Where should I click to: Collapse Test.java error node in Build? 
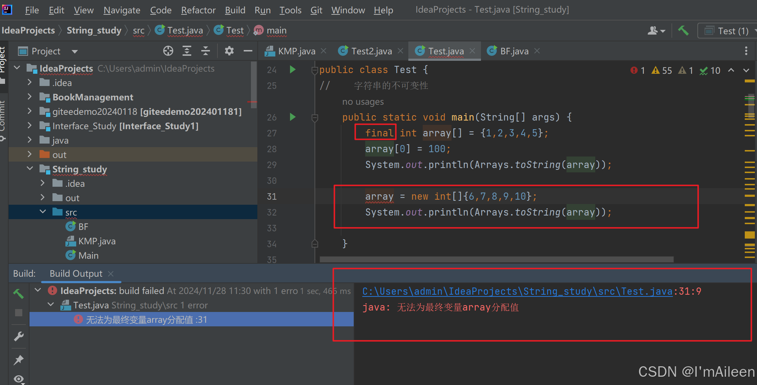click(51, 305)
